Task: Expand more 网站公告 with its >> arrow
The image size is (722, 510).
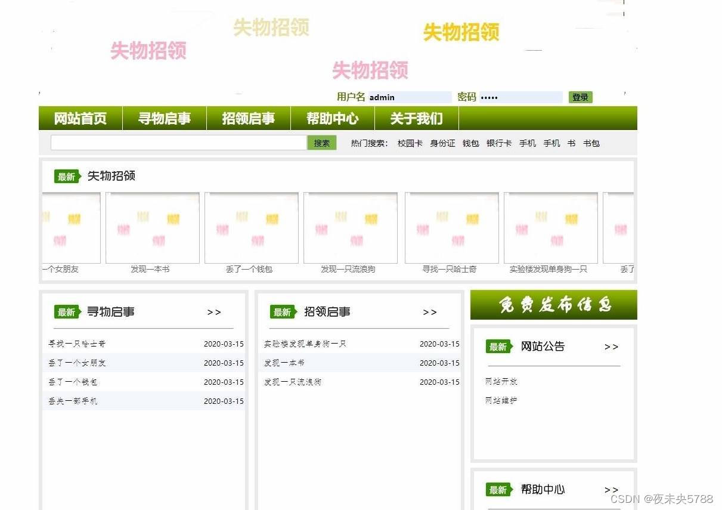Action: 611,347
